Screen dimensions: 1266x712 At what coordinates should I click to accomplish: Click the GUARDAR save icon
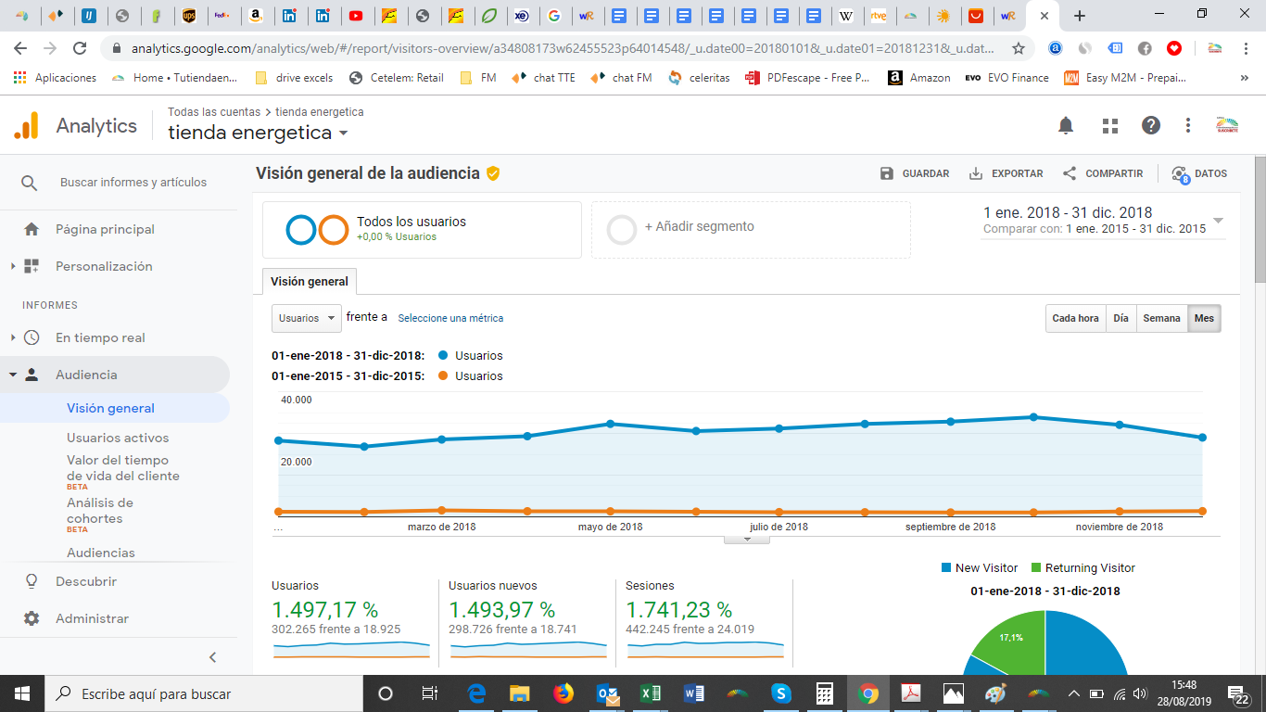[x=887, y=173]
